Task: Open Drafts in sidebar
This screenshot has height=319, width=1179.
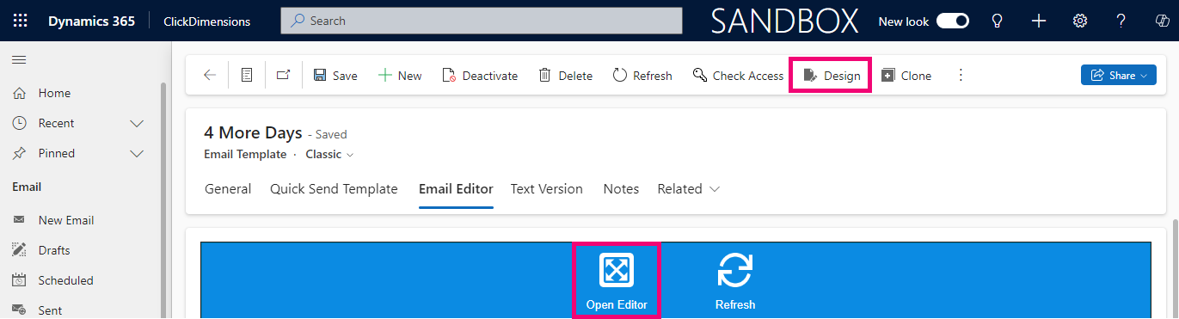Action: [x=54, y=250]
